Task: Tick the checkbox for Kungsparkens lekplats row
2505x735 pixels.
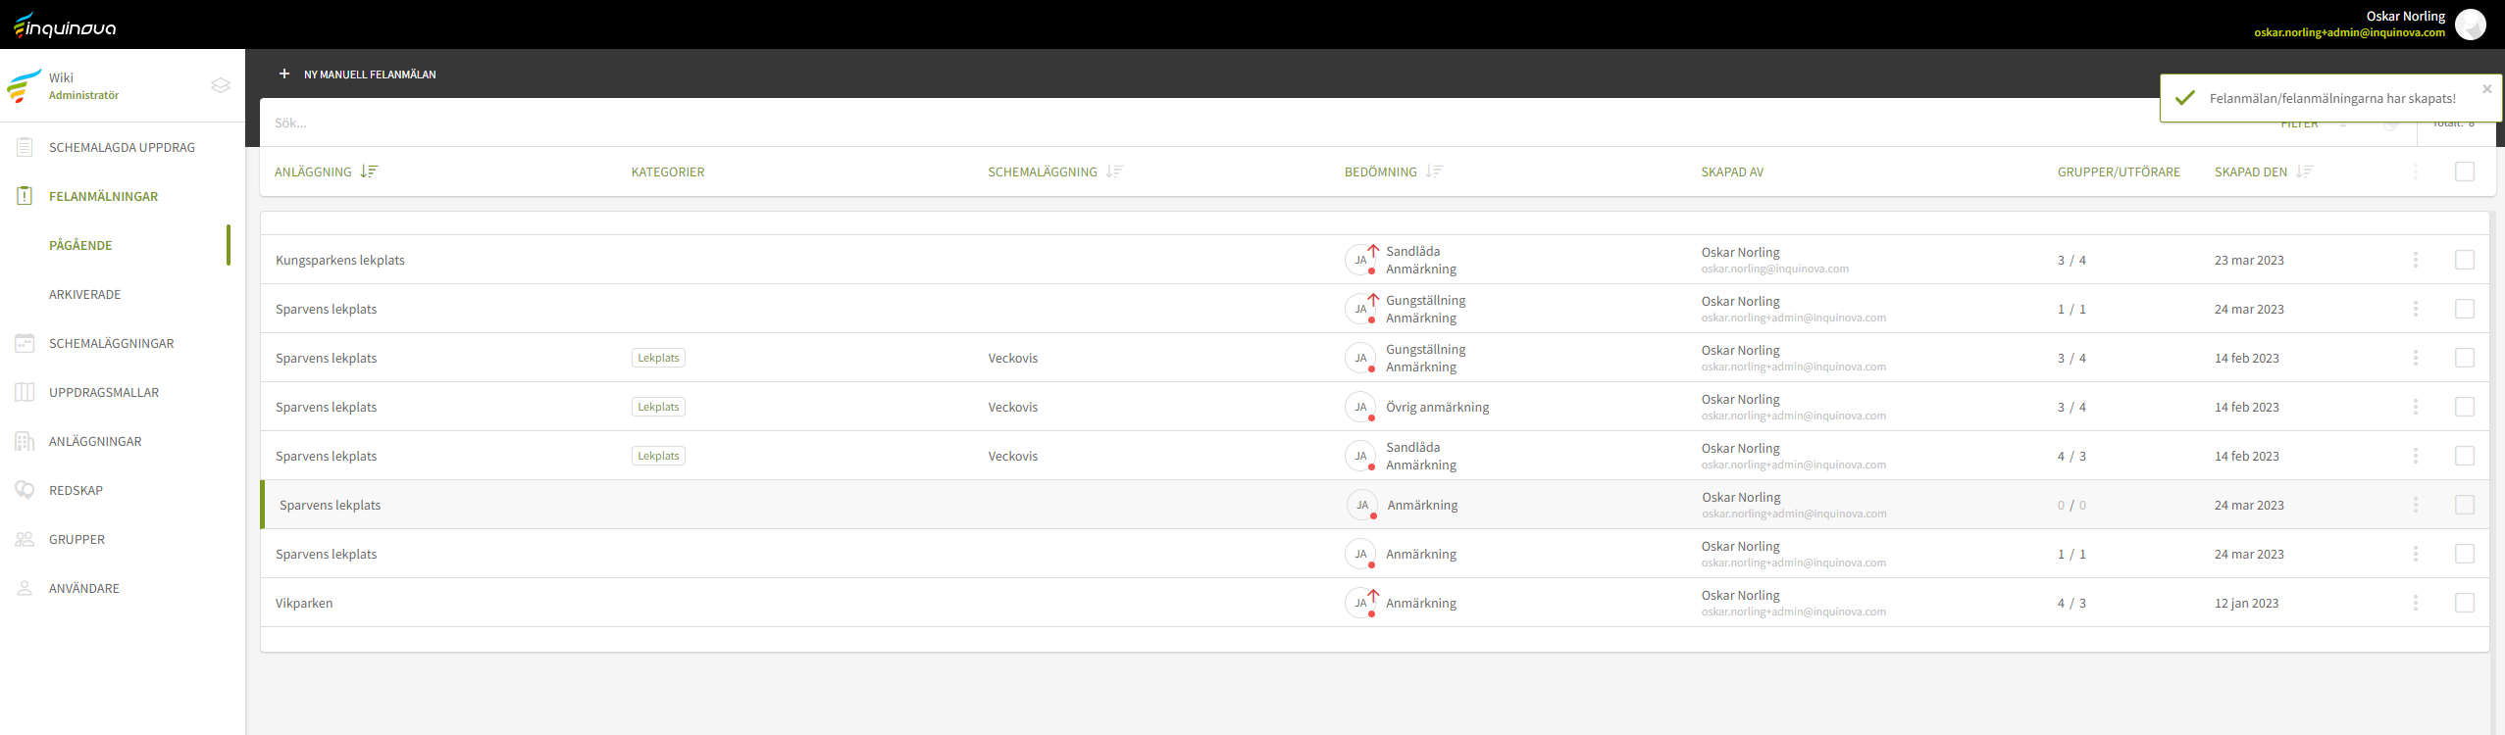Action: point(2464,260)
